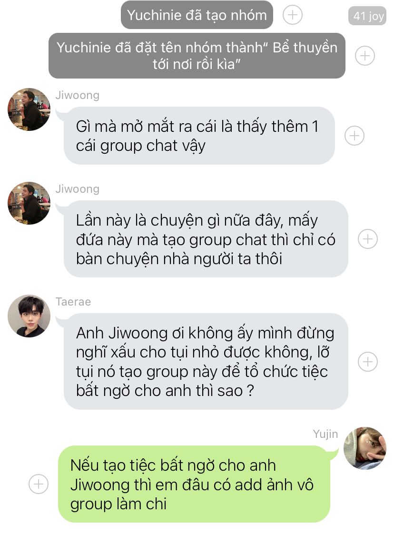Click the Yujin sender name
The height and width of the screenshot is (534, 394).
coord(325,434)
